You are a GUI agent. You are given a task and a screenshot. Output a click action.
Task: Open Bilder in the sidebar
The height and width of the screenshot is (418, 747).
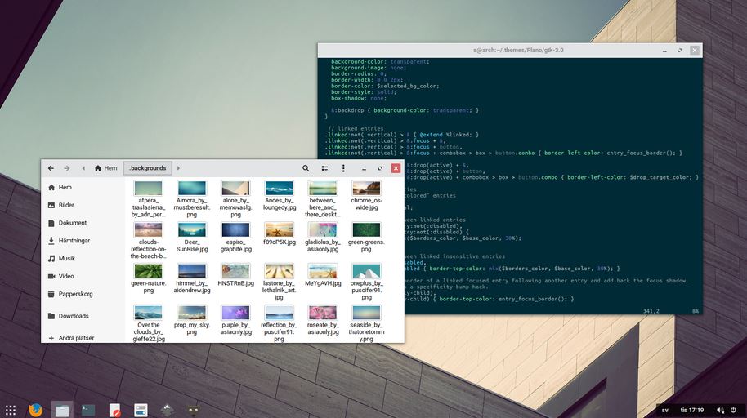point(66,205)
